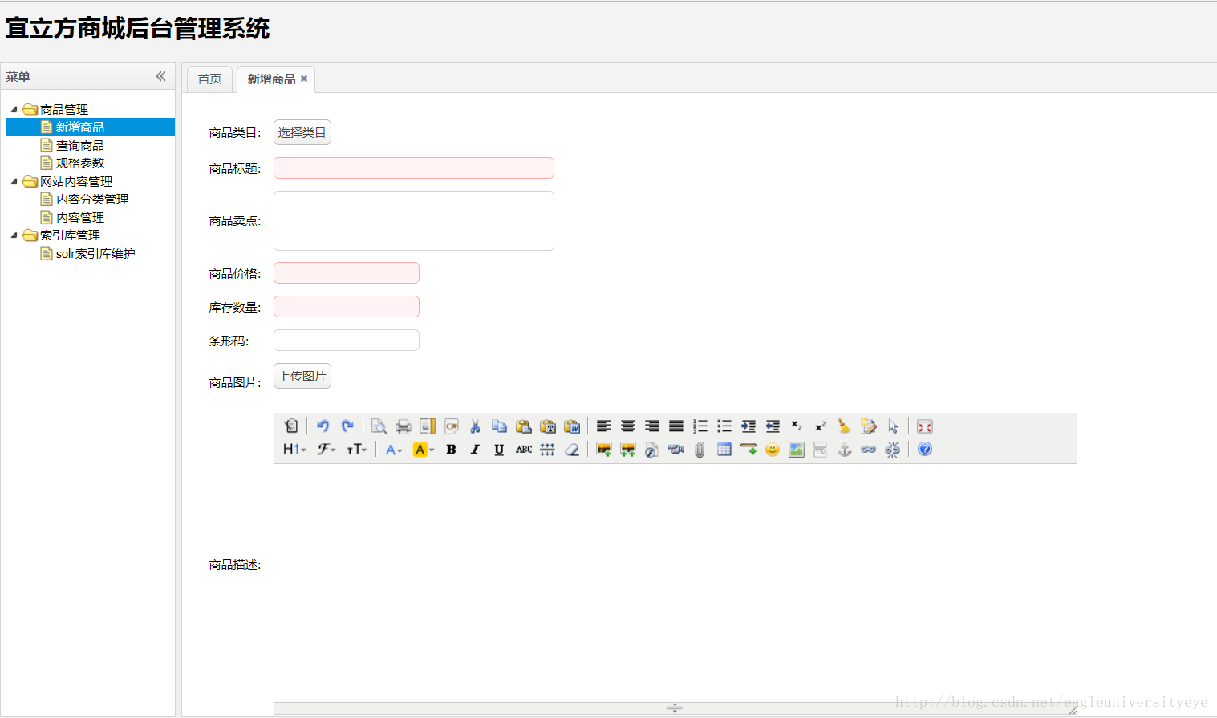The width and height of the screenshot is (1217, 718).
Task: Paste from Word icon
Action: click(571, 426)
